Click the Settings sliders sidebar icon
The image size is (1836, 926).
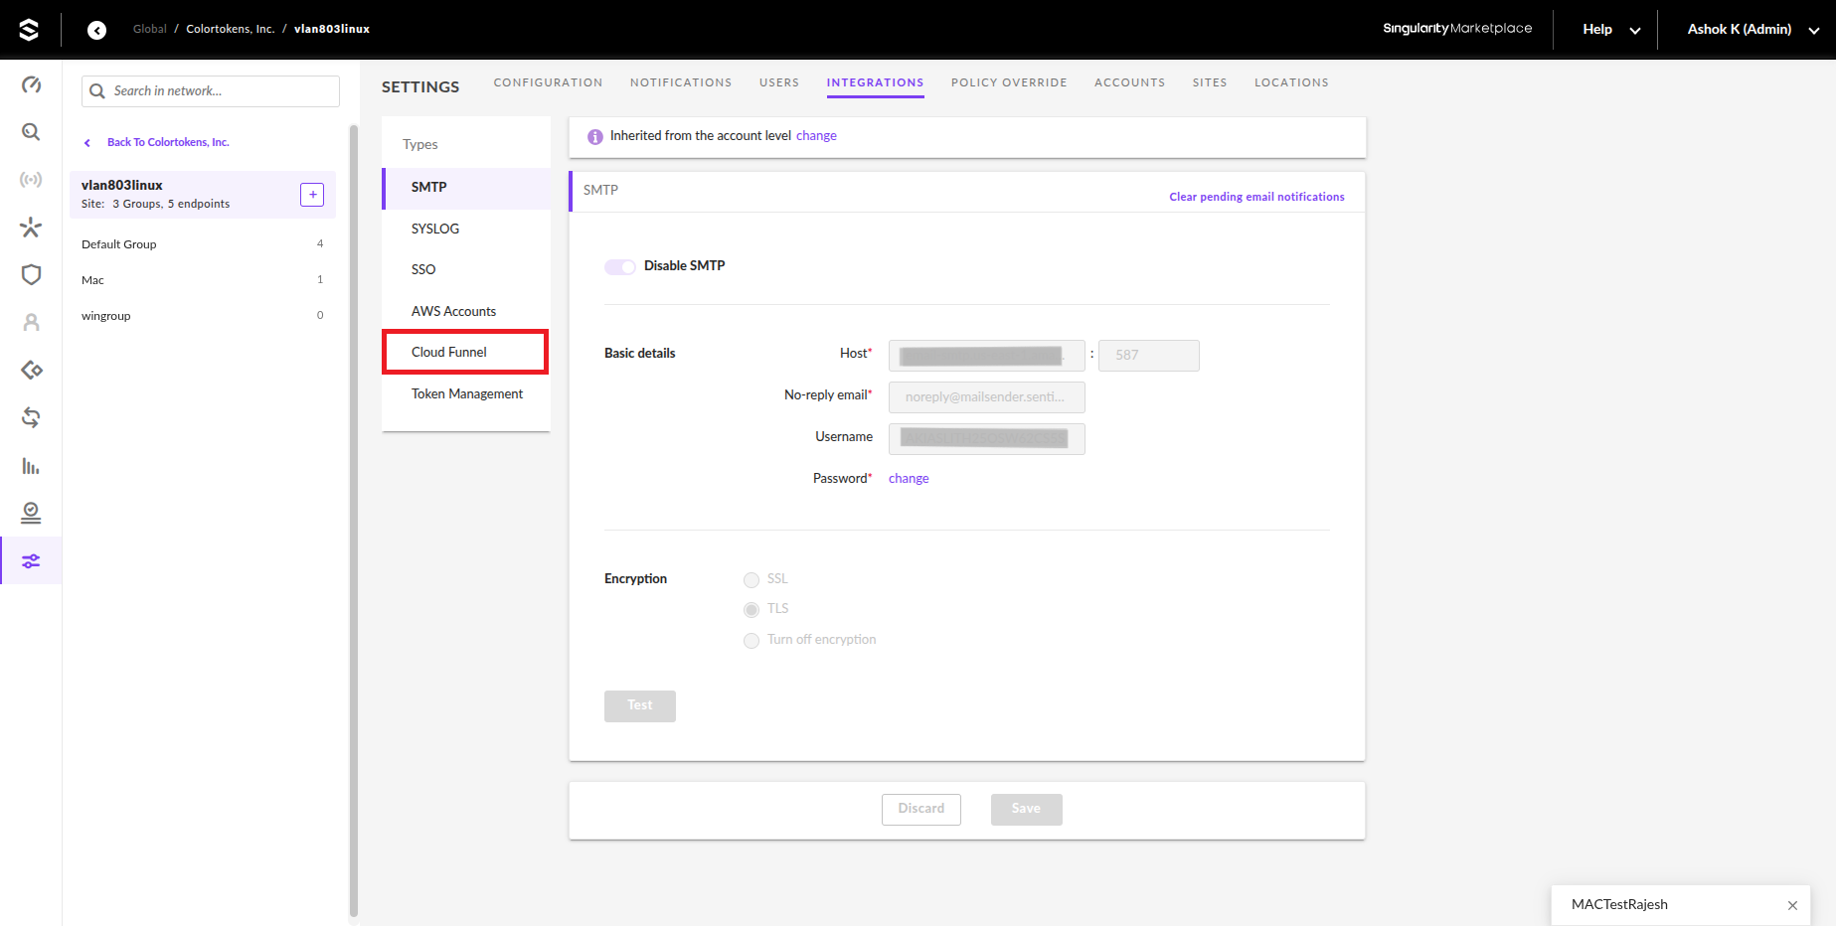coord(31,561)
